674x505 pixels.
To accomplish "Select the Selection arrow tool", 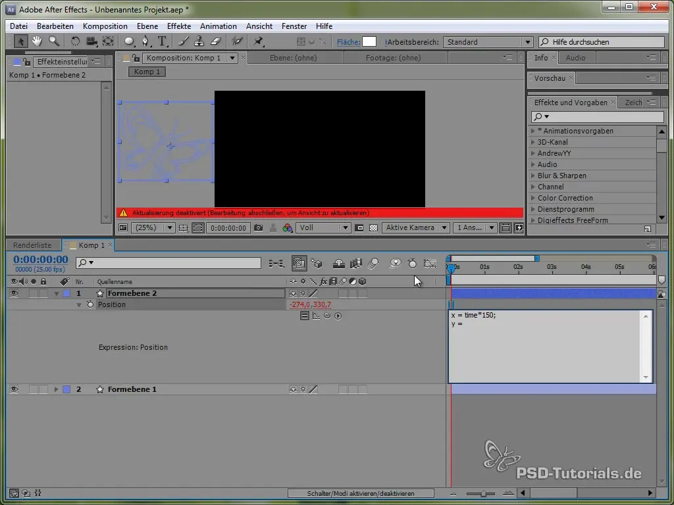I will click(x=20, y=41).
